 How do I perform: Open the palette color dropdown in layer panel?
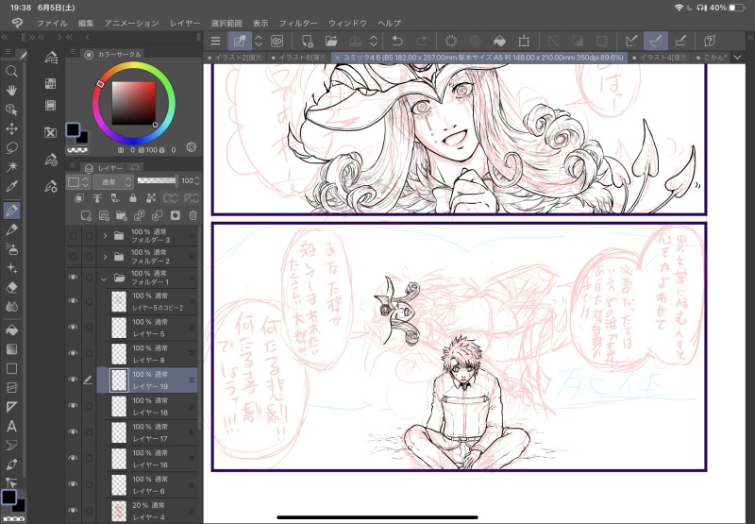click(x=79, y=182)
